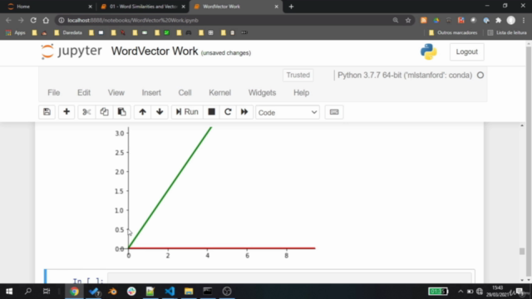Open the Apps bookmarks shortcut
Screen dimensions: 532x299
coord(16,32)
